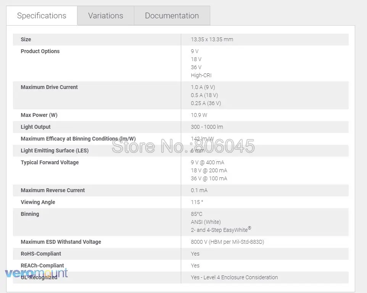Open the Specifications tab
Image resolution: width=367 pixels, height=293 pixels.
point(42,16)
